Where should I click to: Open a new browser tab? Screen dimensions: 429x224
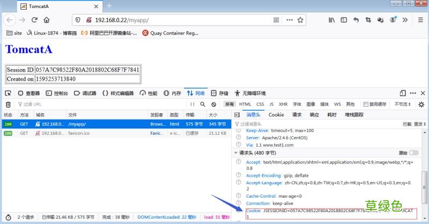click(x=109, y=6)
